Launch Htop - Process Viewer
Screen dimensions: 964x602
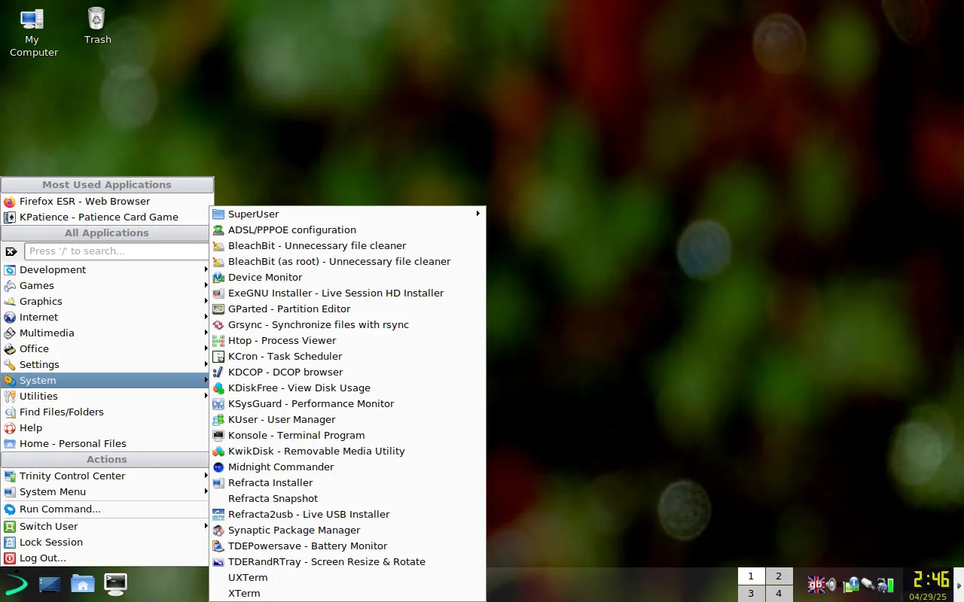[x=282, y=340]
